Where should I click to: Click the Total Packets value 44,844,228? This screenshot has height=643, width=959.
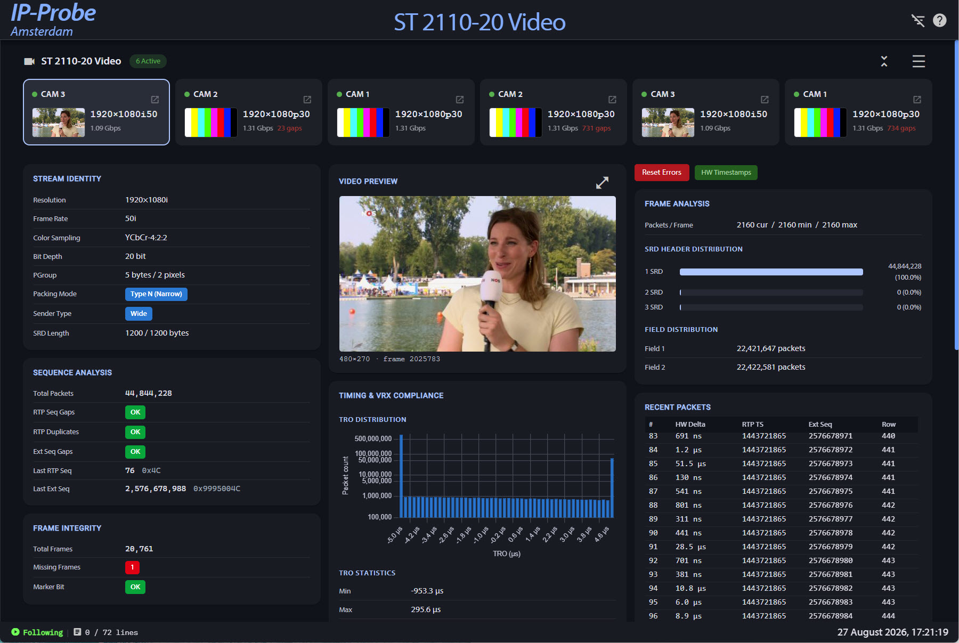tap(149, 393)
